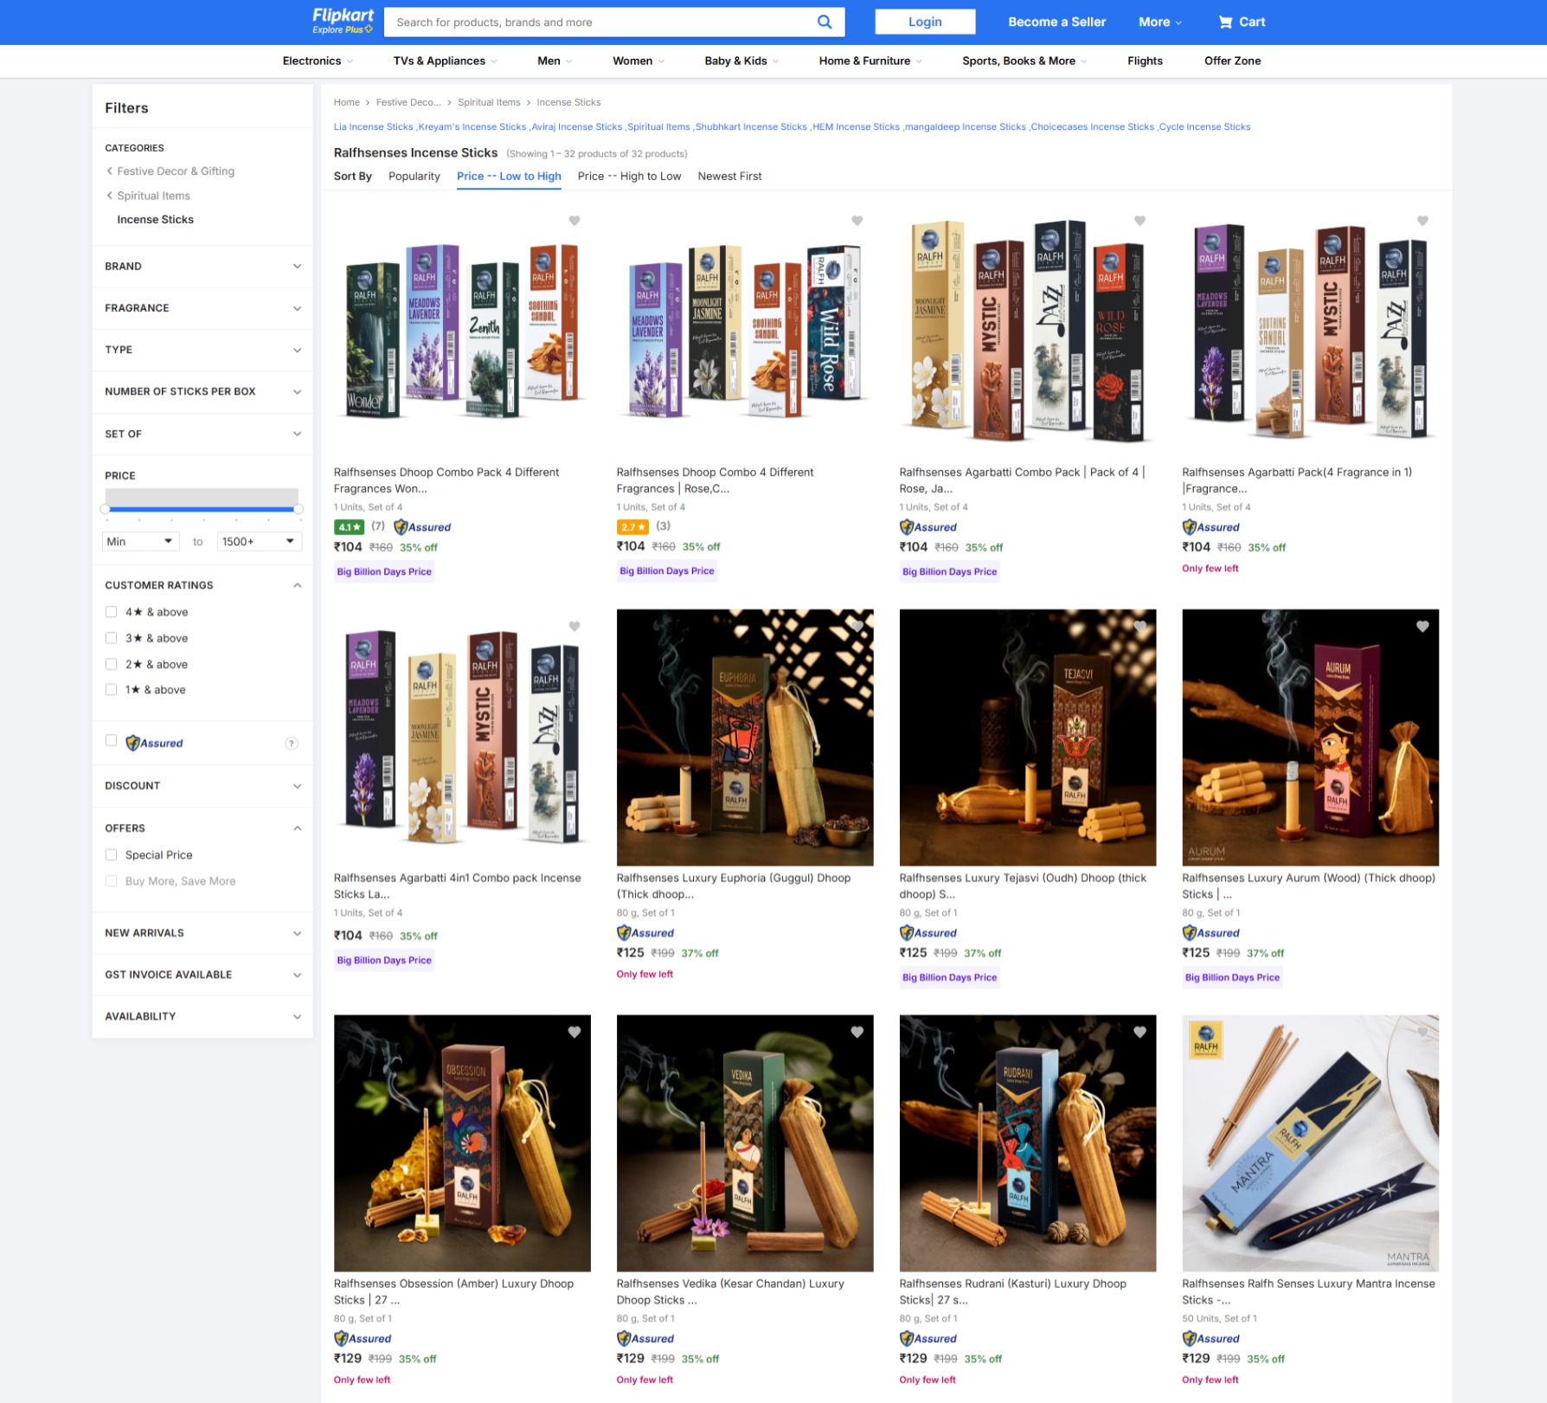Wishlist heart on Agarbatti Combo Pack of 4
This screenshot has width=1547, height=1403.
(1140, 221)
